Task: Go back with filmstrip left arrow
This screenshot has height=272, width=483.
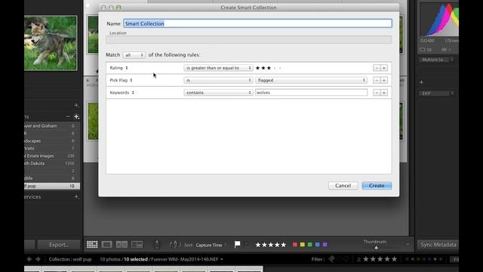Action: 29,259
